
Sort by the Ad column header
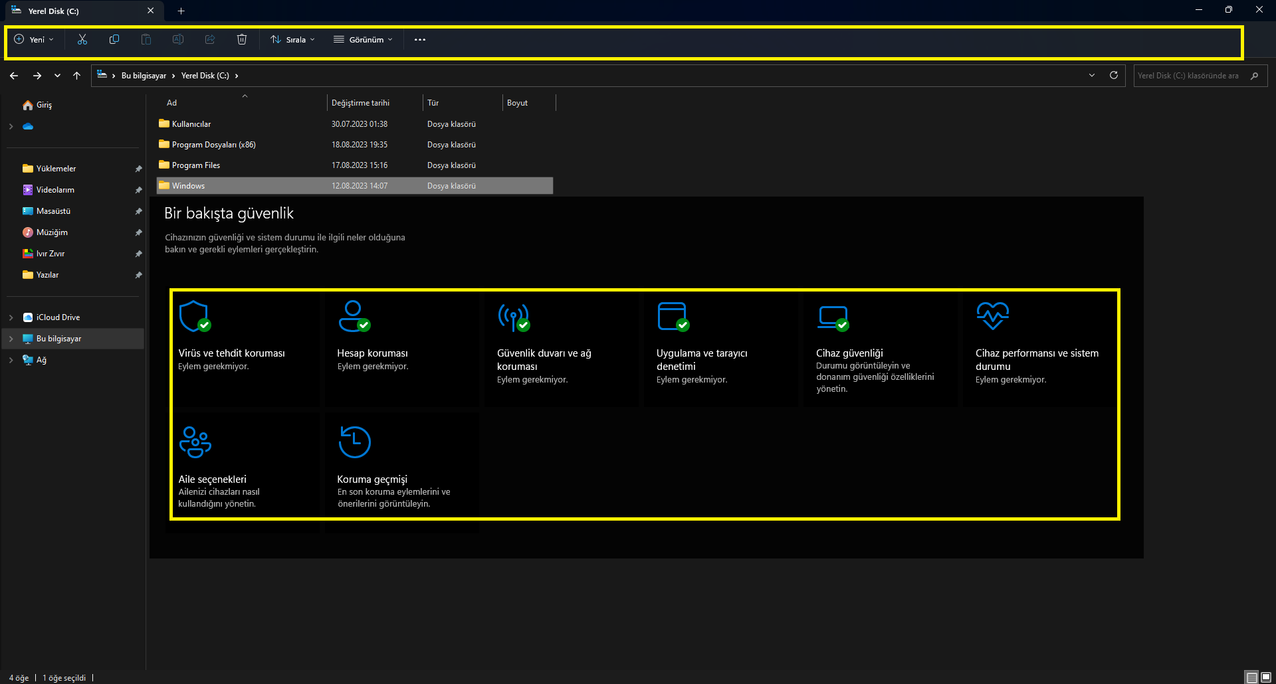click(x=242, y=103)
